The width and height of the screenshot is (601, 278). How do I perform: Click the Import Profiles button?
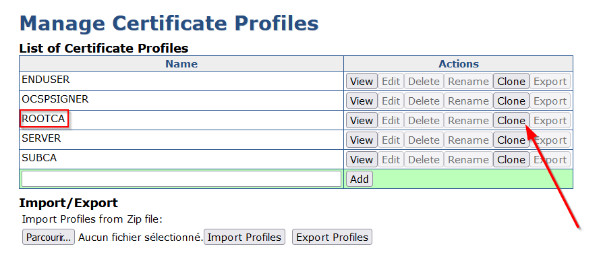coord(244,237)
